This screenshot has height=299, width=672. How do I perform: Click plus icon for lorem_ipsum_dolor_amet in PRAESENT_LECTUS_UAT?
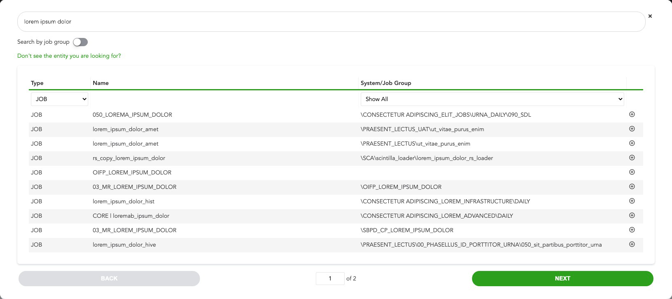[632, 129]
